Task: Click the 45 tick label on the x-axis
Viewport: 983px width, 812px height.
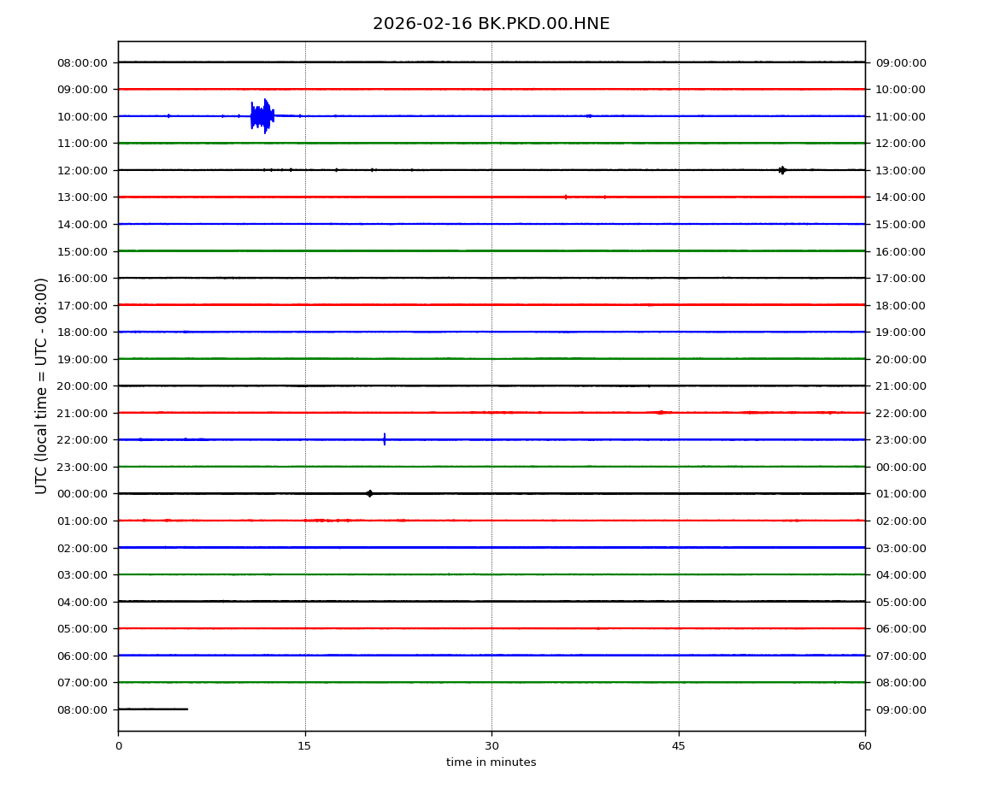Action: point(679,746)
